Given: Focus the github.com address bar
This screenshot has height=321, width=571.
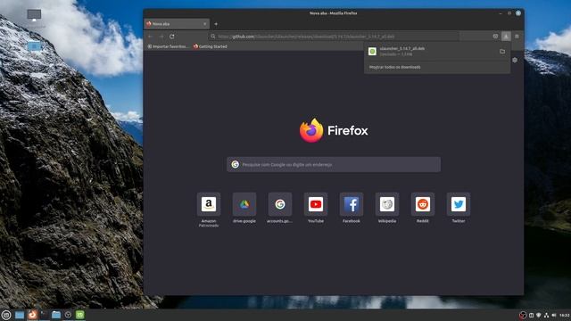Looking at the screenshot, I should pos(333,37).
